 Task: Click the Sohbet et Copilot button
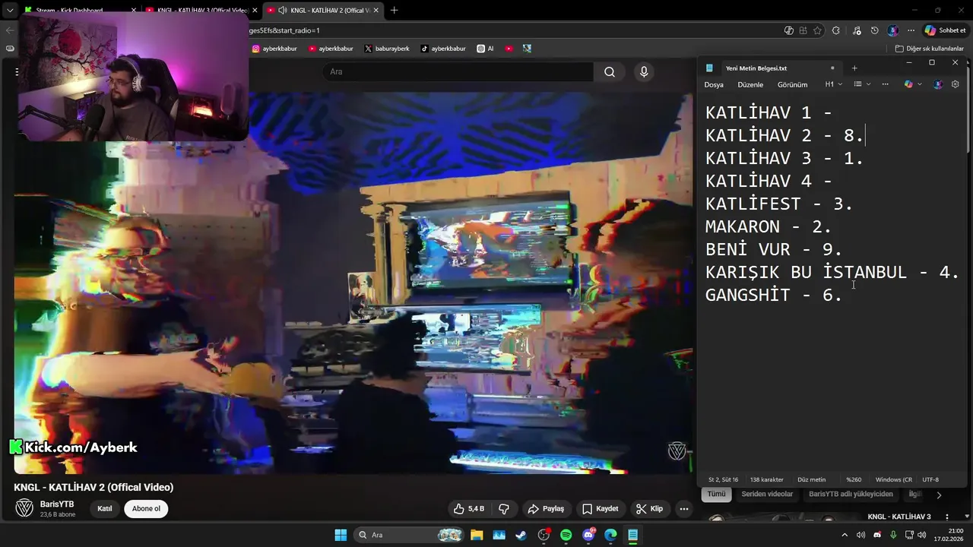(x=945, y=30)
